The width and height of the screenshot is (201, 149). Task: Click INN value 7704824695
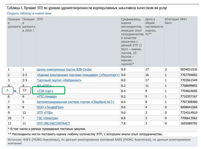coord(189,91)
